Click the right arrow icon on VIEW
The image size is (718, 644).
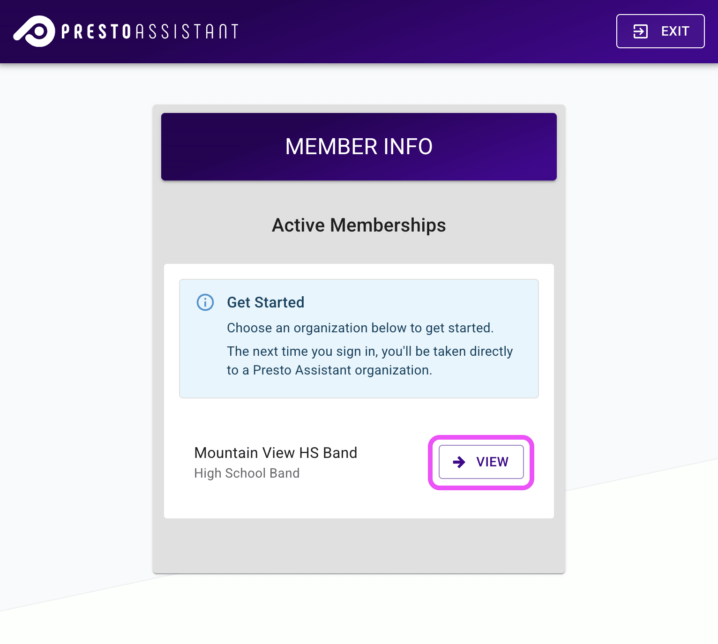coord(459,462)
